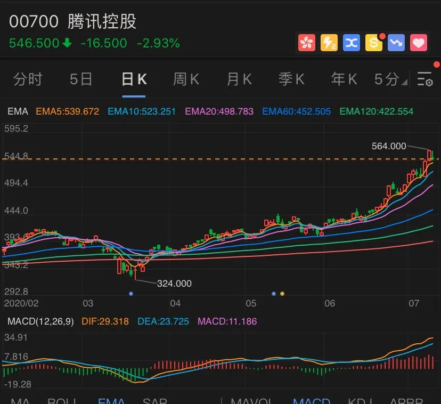This screenshot has width=441, height=404.
Task: Click the 564.000 high price label
Action: tap(387, 146)
